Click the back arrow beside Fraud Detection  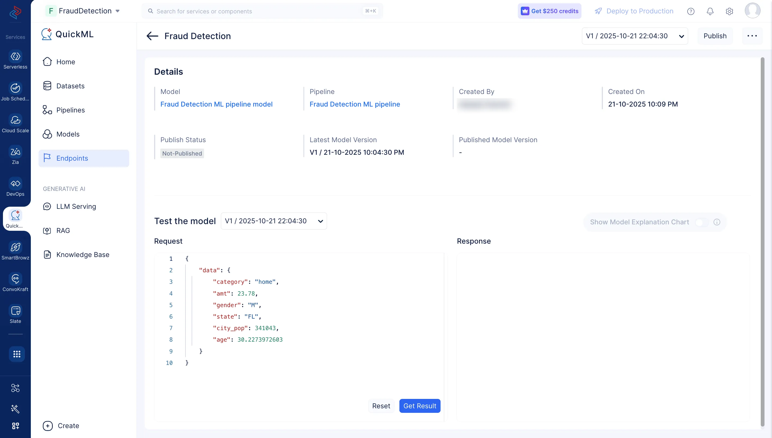152,36
